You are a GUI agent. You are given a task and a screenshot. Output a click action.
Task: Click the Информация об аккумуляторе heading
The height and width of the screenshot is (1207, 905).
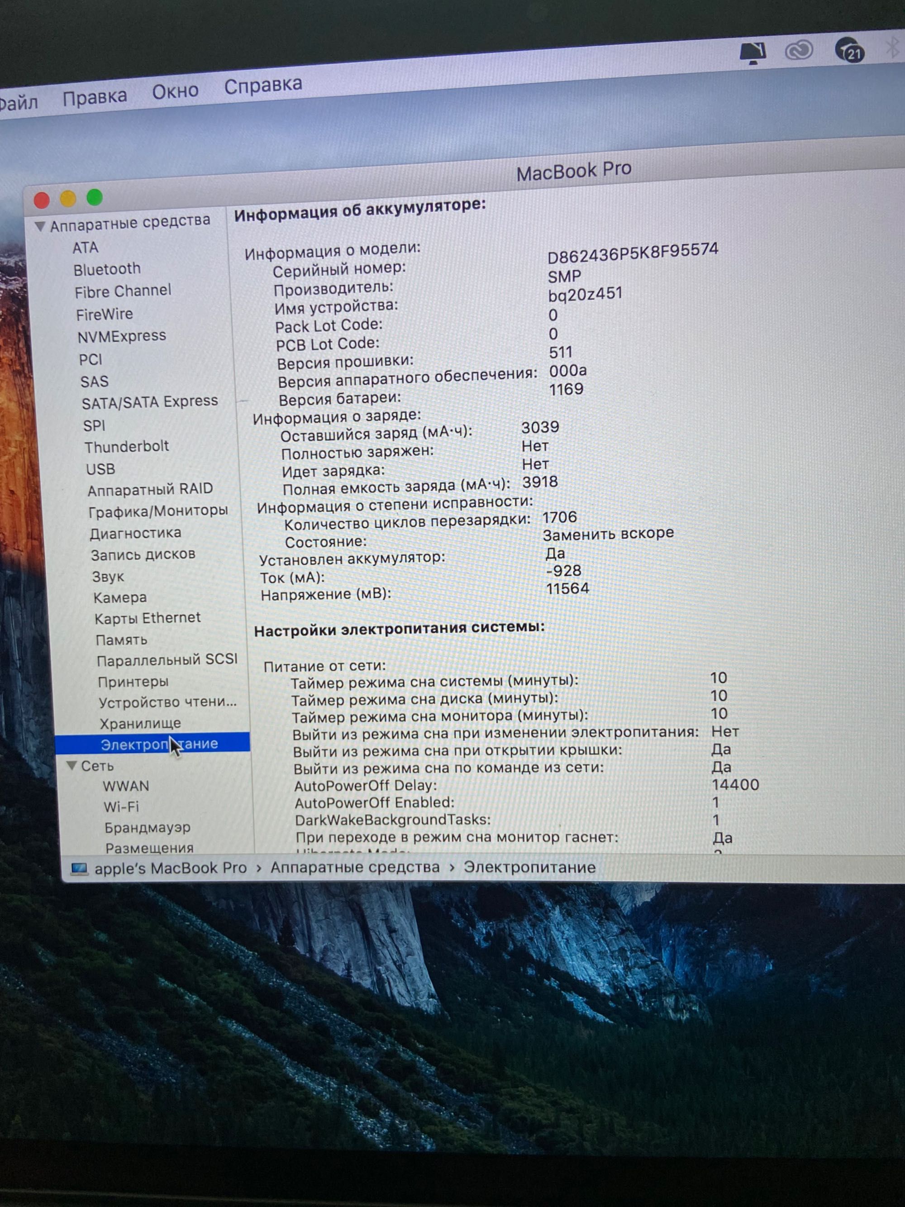pyautogui.click(x=360, y=210)
